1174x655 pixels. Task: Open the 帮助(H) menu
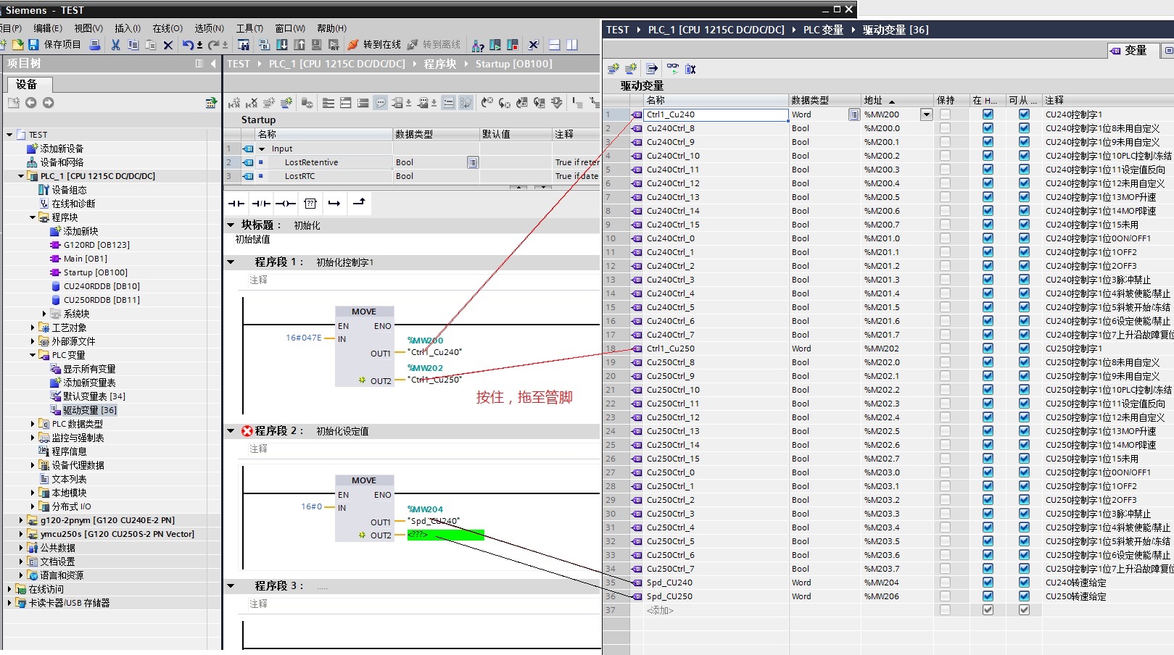coord(332,28)
